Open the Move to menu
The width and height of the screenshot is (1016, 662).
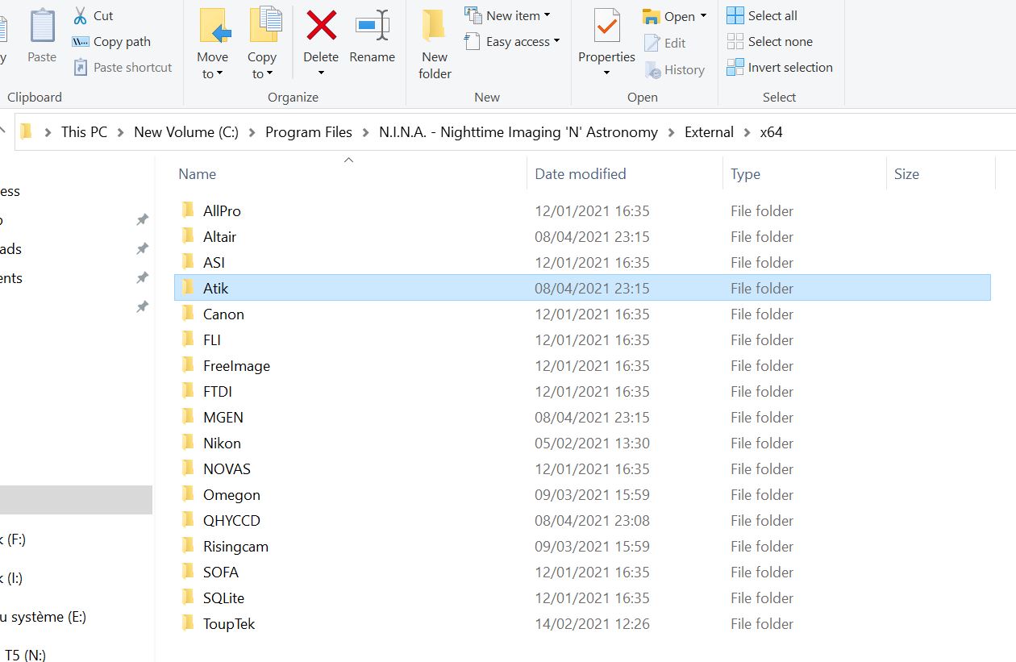point(213,44)
